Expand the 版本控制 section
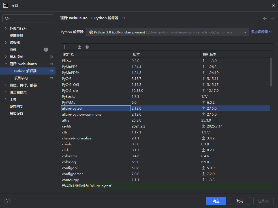 tap(6, 57)
